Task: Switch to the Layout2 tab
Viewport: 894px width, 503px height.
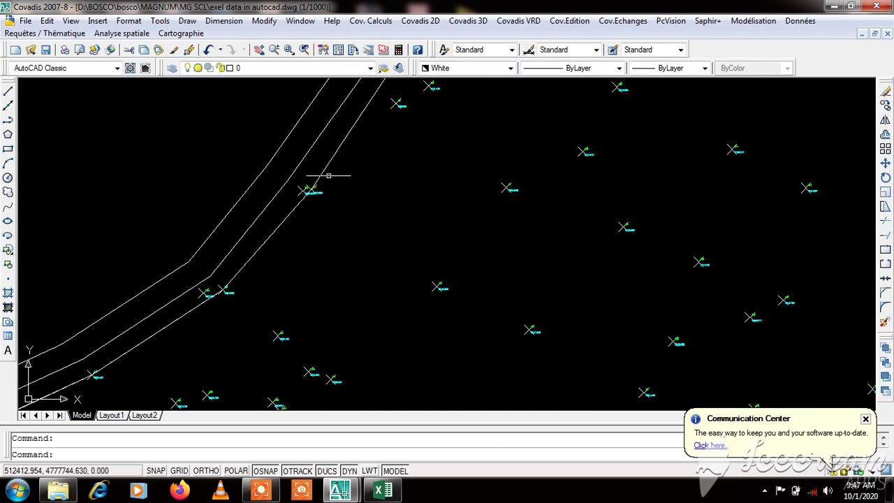Action: click(145, 415)
